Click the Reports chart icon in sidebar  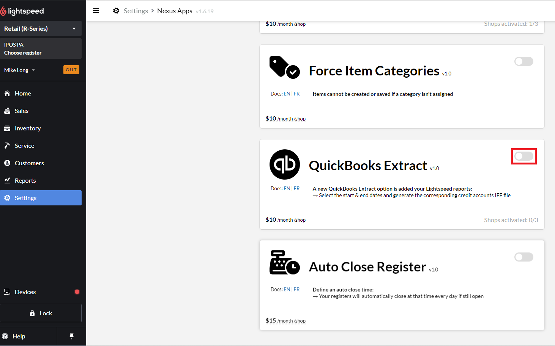click(7, 180)
